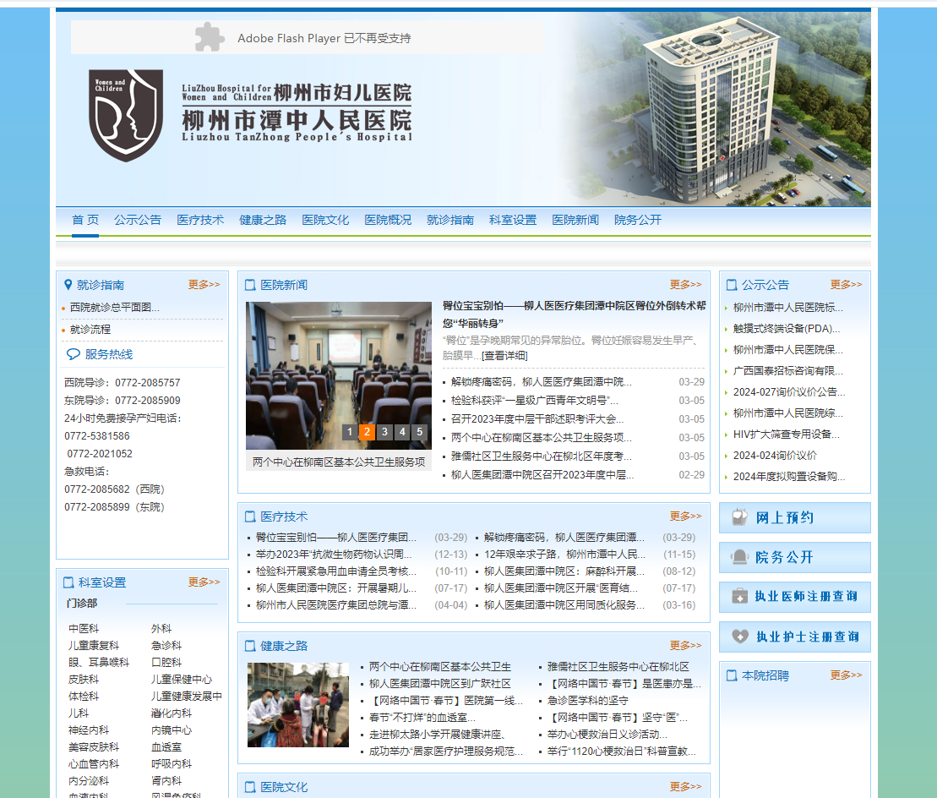Open the 公示公告 navigation menu
Screen dimensions: 937x798
tap(138, 220)
